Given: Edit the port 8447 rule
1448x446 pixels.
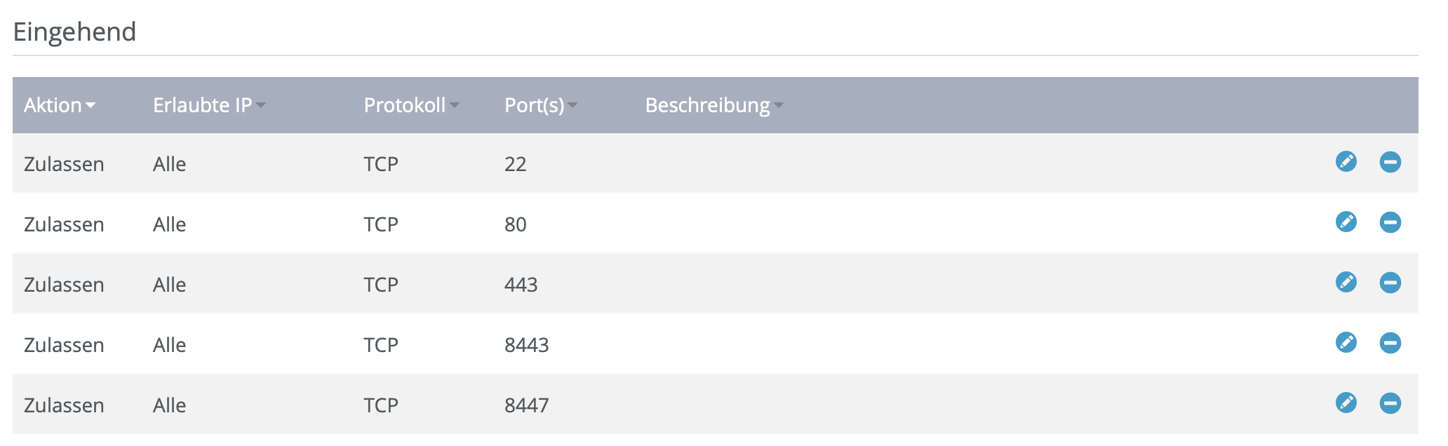Looking at the screenshot, I should [1346, 403].
